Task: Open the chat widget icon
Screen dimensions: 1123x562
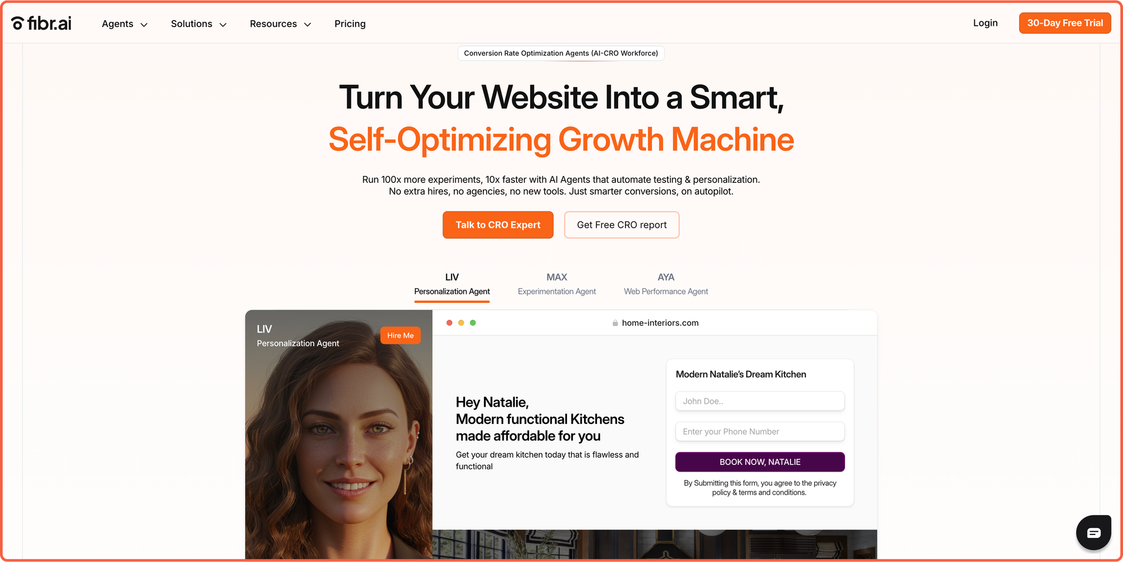Action: [1093, 532]
